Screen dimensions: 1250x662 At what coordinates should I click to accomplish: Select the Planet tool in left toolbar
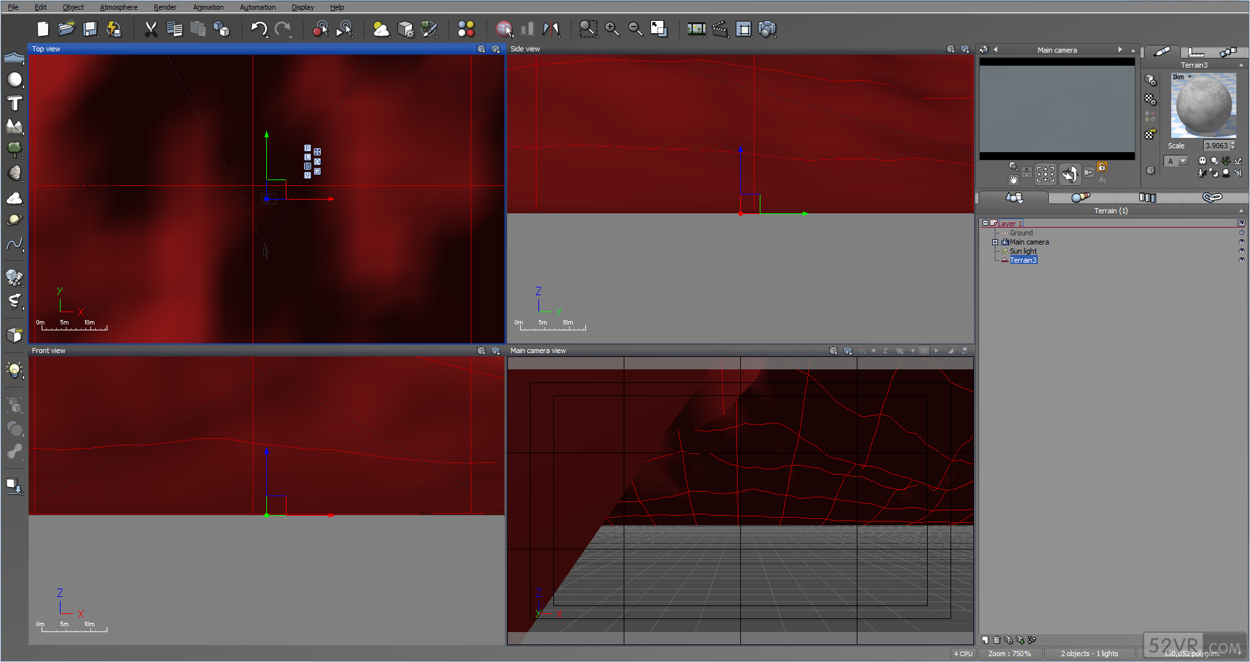tap(14, 220)
